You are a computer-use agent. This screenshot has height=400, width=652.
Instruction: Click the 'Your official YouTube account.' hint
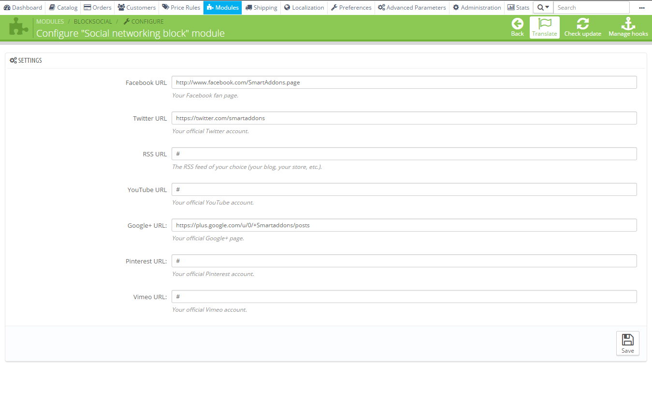pyautogui.click(x=213, y=203)
